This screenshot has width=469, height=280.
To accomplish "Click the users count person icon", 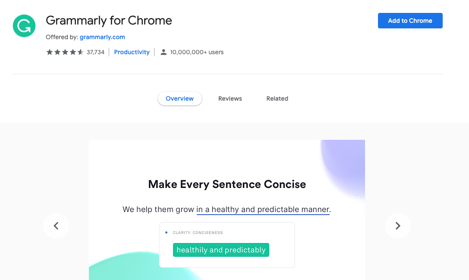I will click(163, 52).
